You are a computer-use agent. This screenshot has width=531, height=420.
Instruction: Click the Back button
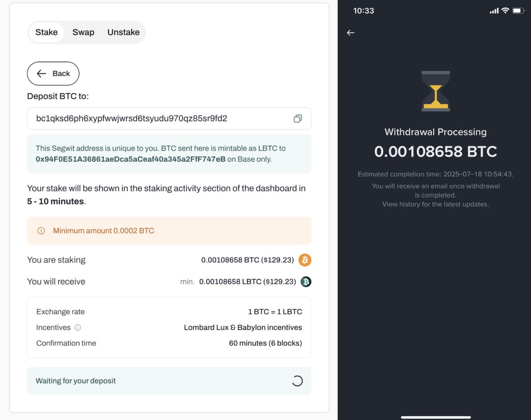click(53, 73)
